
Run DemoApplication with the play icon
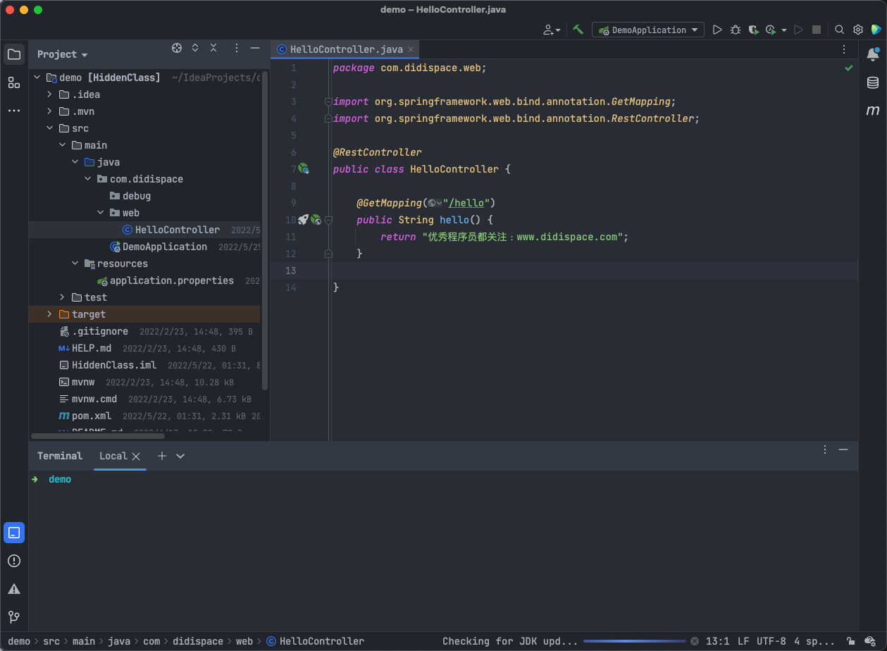[717, 30]
